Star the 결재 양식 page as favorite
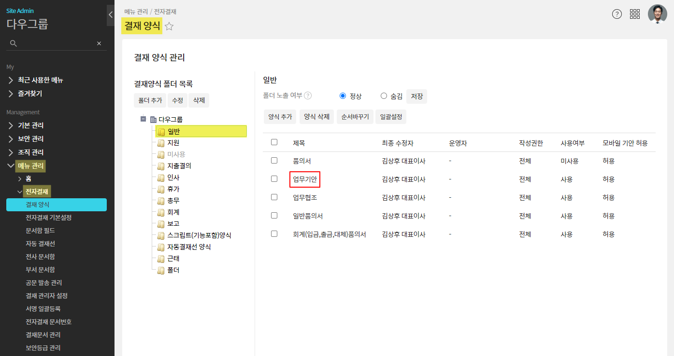 click(x=169, y=27)
